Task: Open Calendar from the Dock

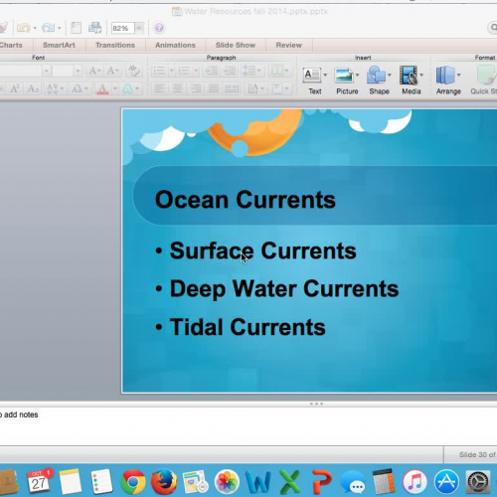Action: (x=39, y=482)
